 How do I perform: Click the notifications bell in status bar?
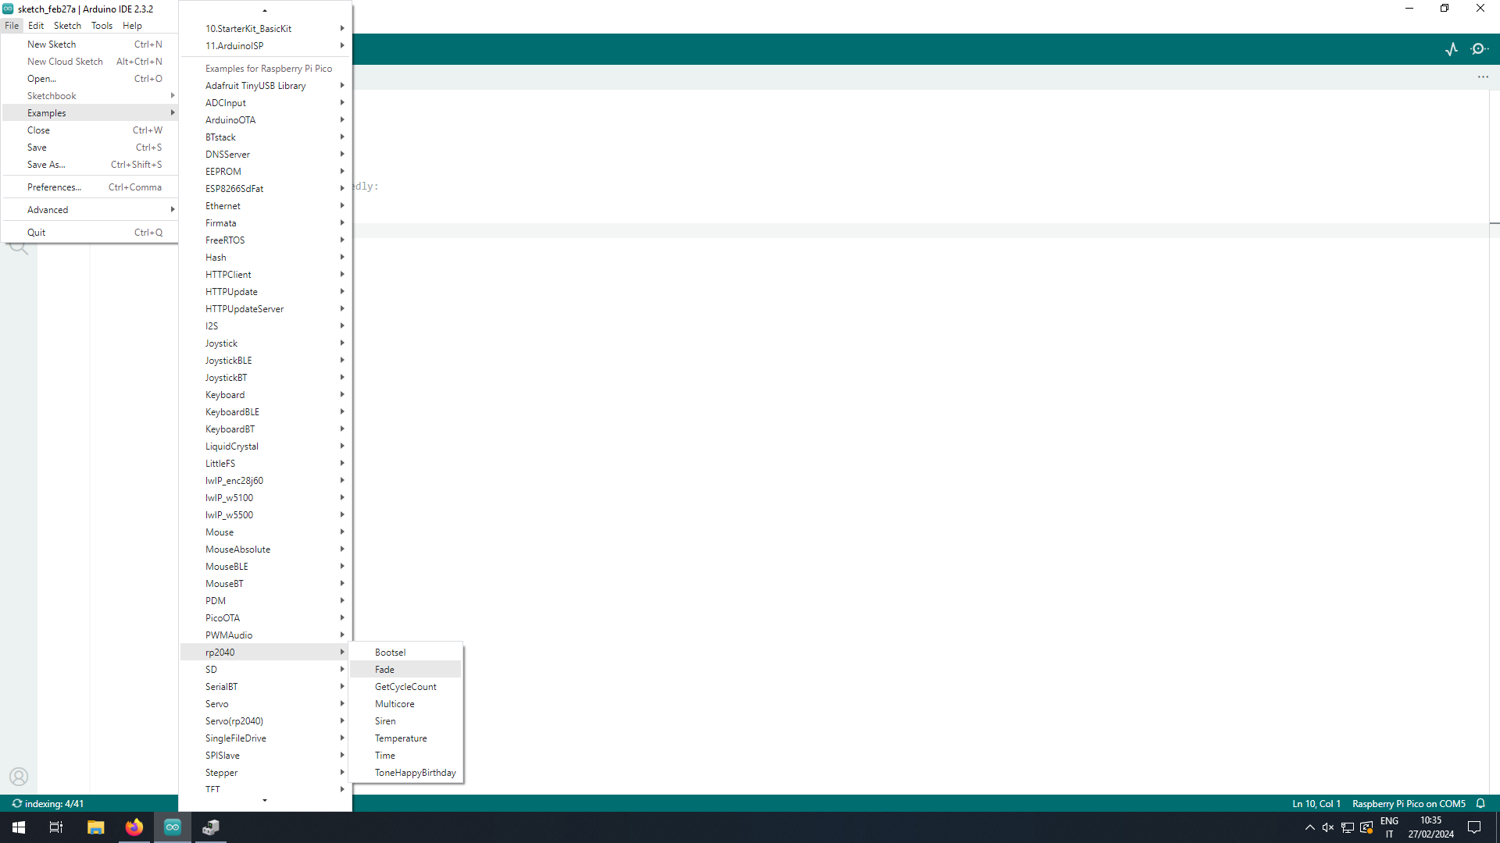click(x=1480, y=803)
